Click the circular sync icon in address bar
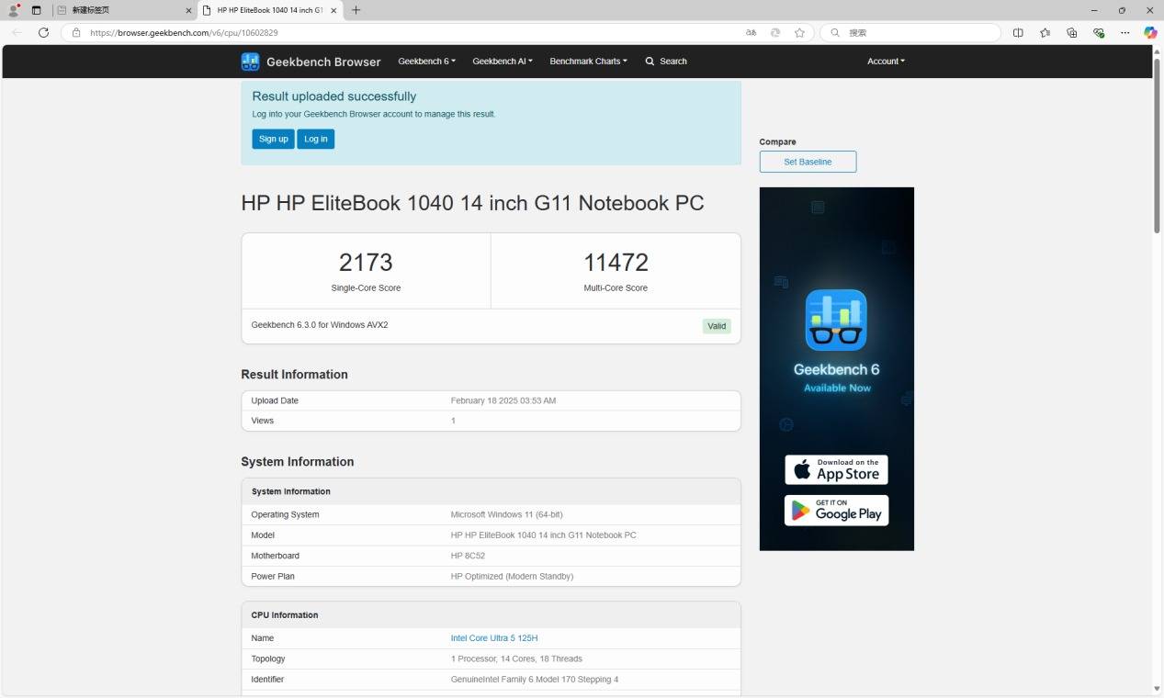1164x698 pixels. (x=775, y=32)
